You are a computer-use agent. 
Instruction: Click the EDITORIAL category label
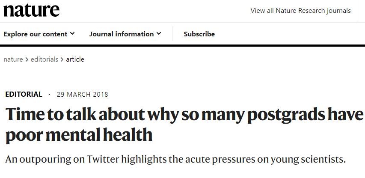(24, 94)
